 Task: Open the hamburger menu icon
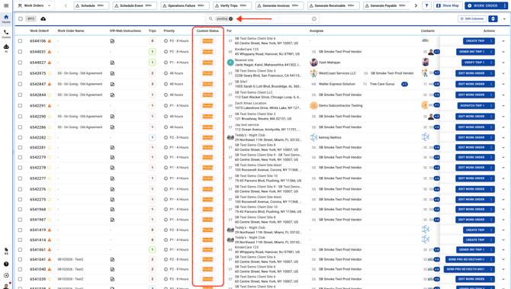(6, 5)
